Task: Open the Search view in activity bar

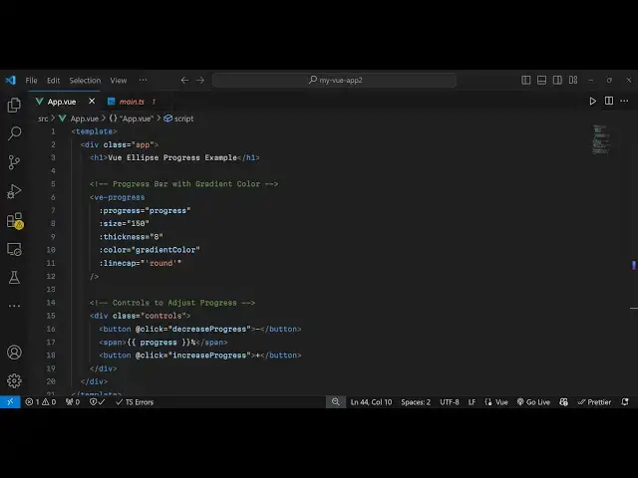Action: pos(14,133)
